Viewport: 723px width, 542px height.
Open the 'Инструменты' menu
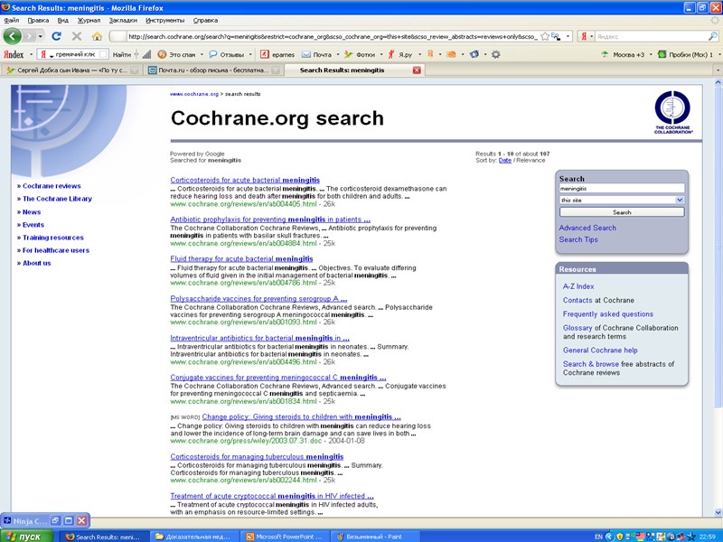point(165,20)
